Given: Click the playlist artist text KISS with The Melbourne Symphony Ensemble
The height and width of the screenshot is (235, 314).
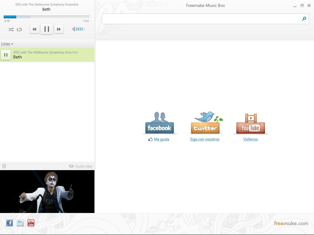Looking at the screenshot, I should (46, 52).
